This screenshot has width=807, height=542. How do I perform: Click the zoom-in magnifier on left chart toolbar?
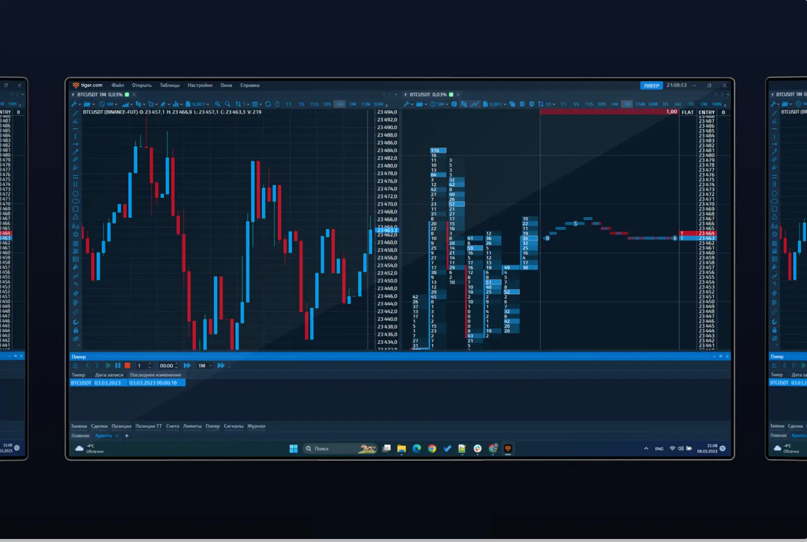click(217, 104)
